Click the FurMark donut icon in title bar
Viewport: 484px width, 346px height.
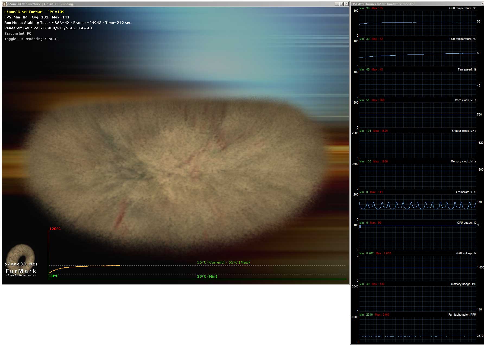click(x=4, y=4)
